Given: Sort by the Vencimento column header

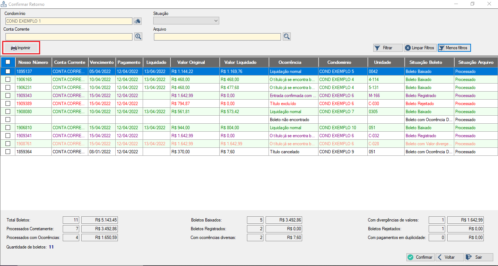Looking at the screenshot, I should pyautogui.click(x=102, y=62).
